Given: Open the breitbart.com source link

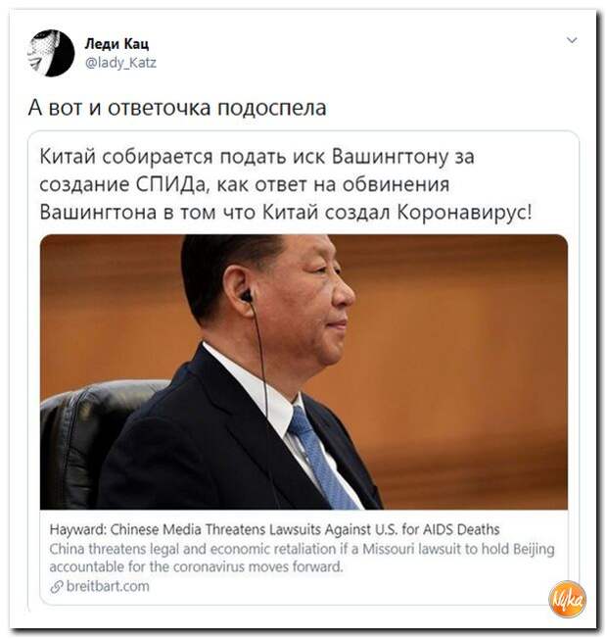Looking at the screenshot, I should coord(108,586).
